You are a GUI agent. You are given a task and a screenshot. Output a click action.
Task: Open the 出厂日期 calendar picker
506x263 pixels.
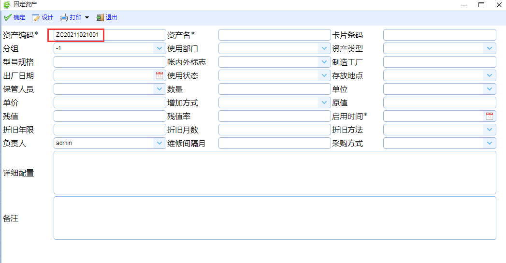[159, 75]
